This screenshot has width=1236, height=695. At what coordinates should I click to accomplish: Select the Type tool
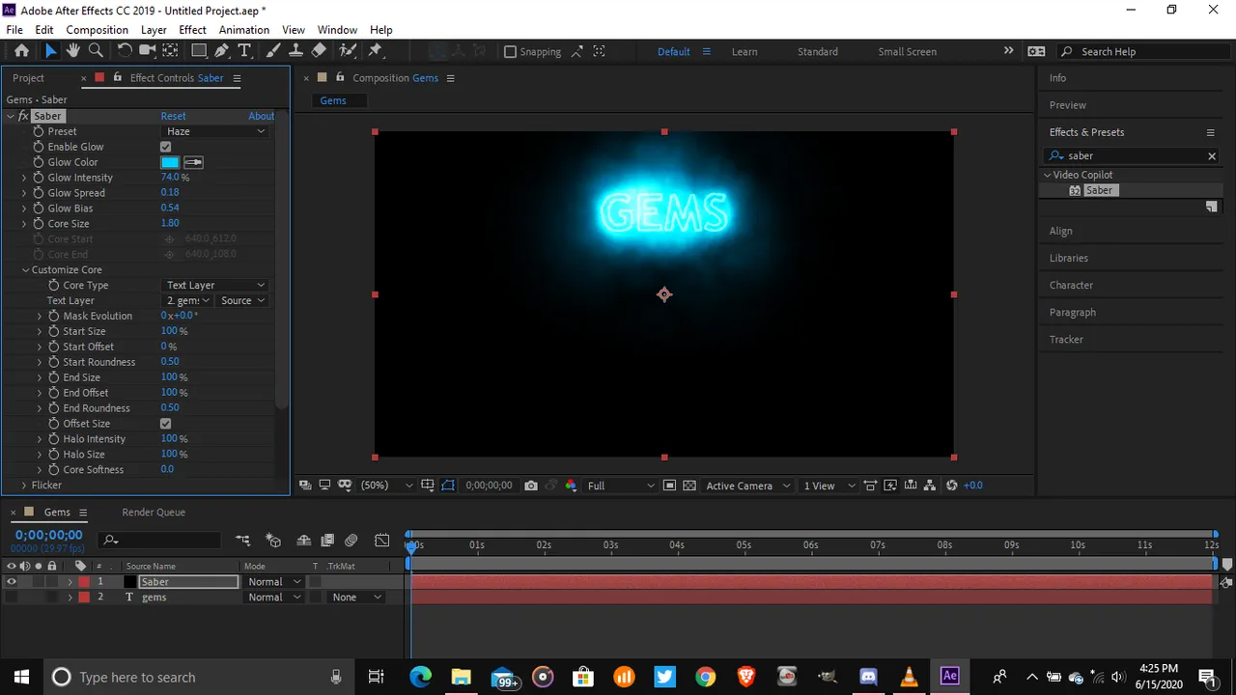[244, 51]
